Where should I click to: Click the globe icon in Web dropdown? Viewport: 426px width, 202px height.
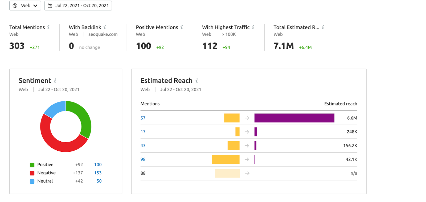tap(15, 6)
